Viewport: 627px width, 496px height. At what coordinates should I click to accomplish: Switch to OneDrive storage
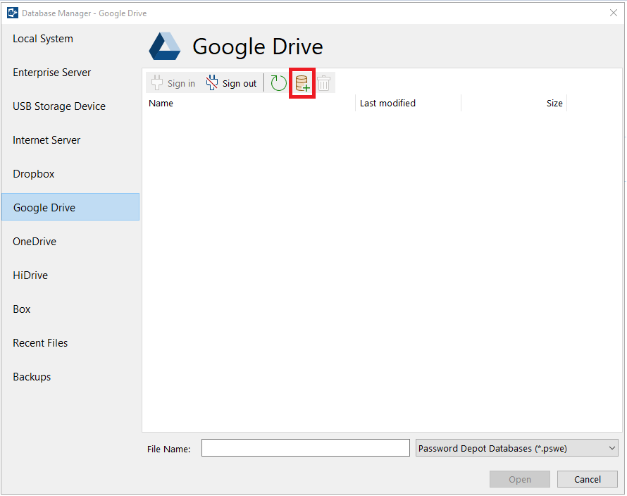point(35,242)
